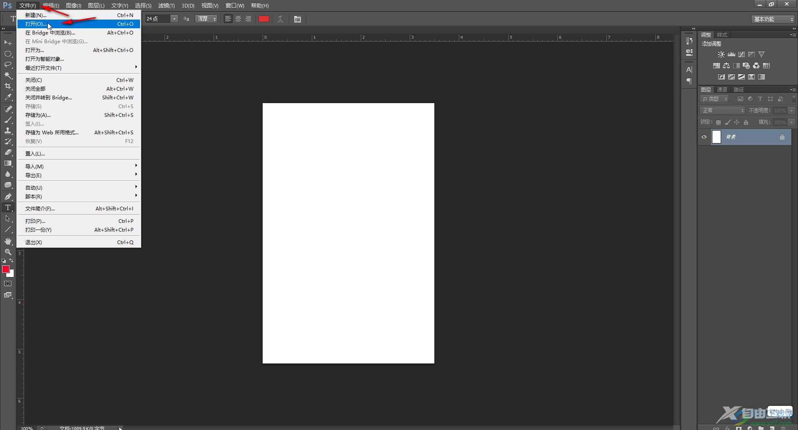
Task: Expand the 最近打开文件 submenu
Action: click(x=79, y=68)
